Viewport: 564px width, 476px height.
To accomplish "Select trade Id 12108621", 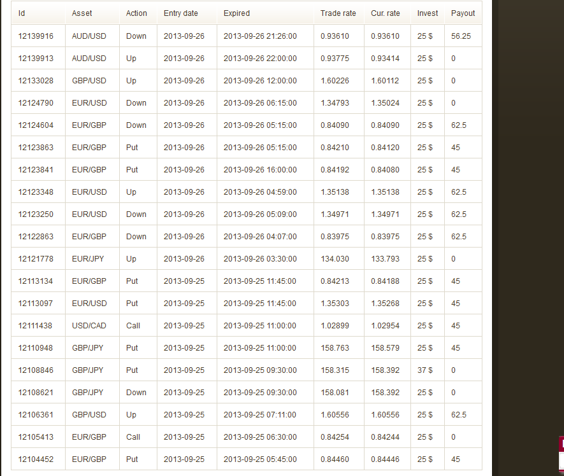I will coord(36,392).
